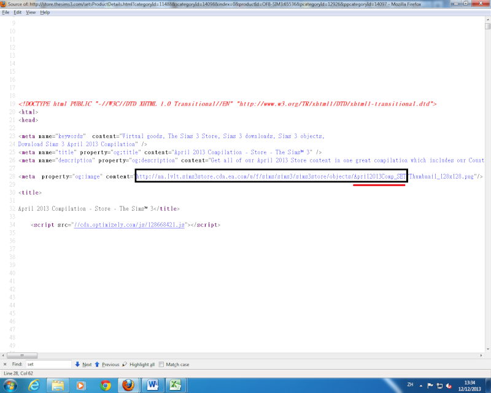The image size is (491, 393).
Task: Open the cdn.optimizely.com script link
Action: pos(129,225)
